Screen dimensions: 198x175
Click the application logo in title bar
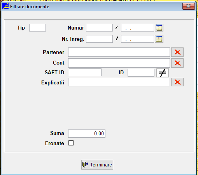pos(5,6)
